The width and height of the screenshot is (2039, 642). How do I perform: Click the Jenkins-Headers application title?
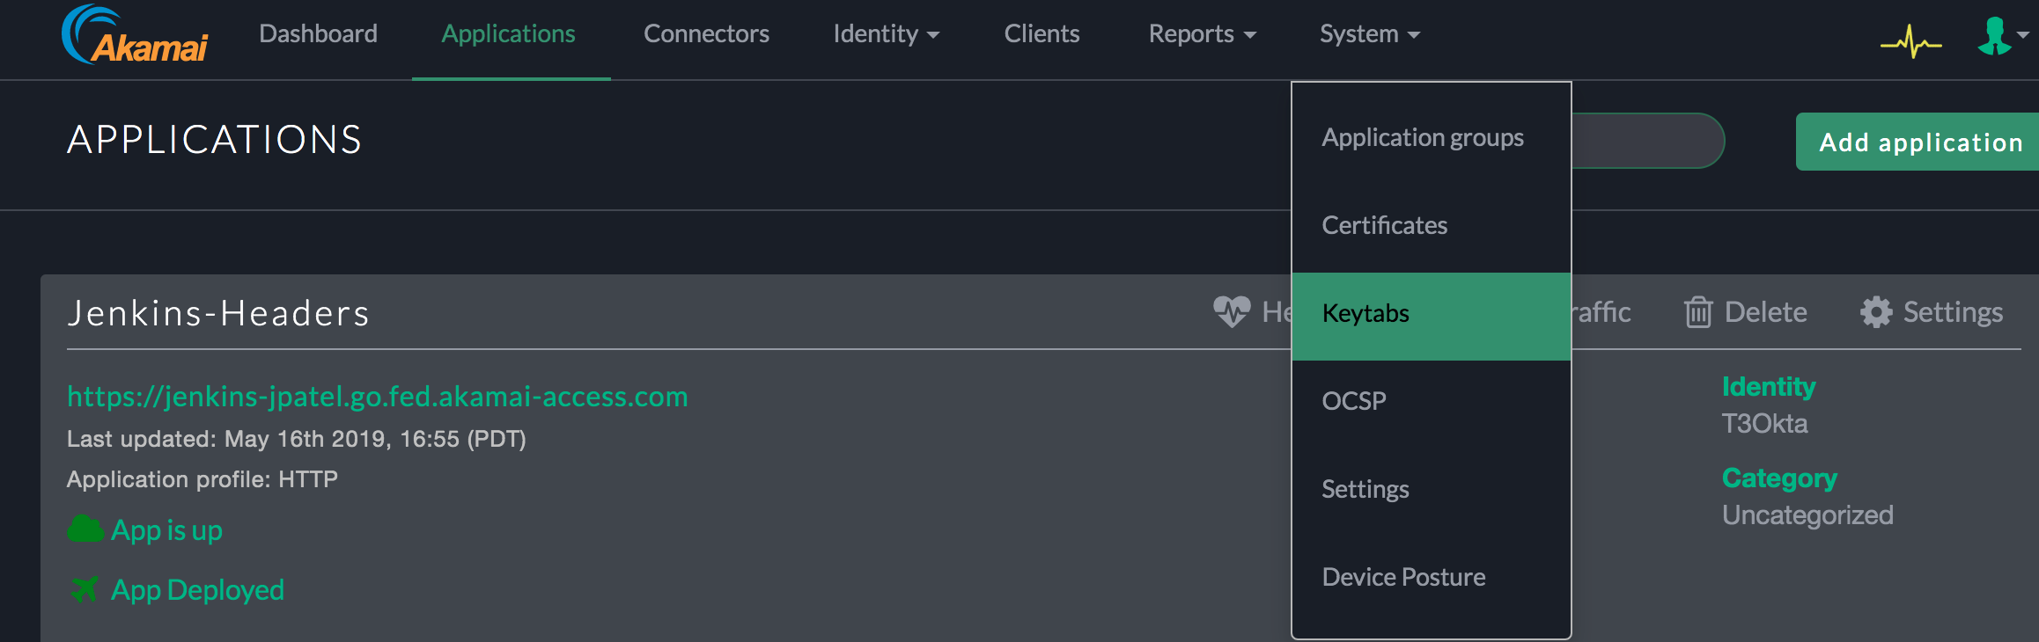[218, 313]
